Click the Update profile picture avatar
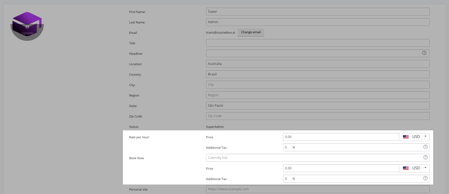The width and height of the screenshot is (449, 194). [27, 26]
